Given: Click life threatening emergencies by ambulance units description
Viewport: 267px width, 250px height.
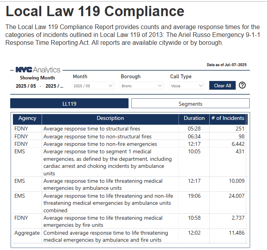Looking at the screenshot, I should (103, 184).
